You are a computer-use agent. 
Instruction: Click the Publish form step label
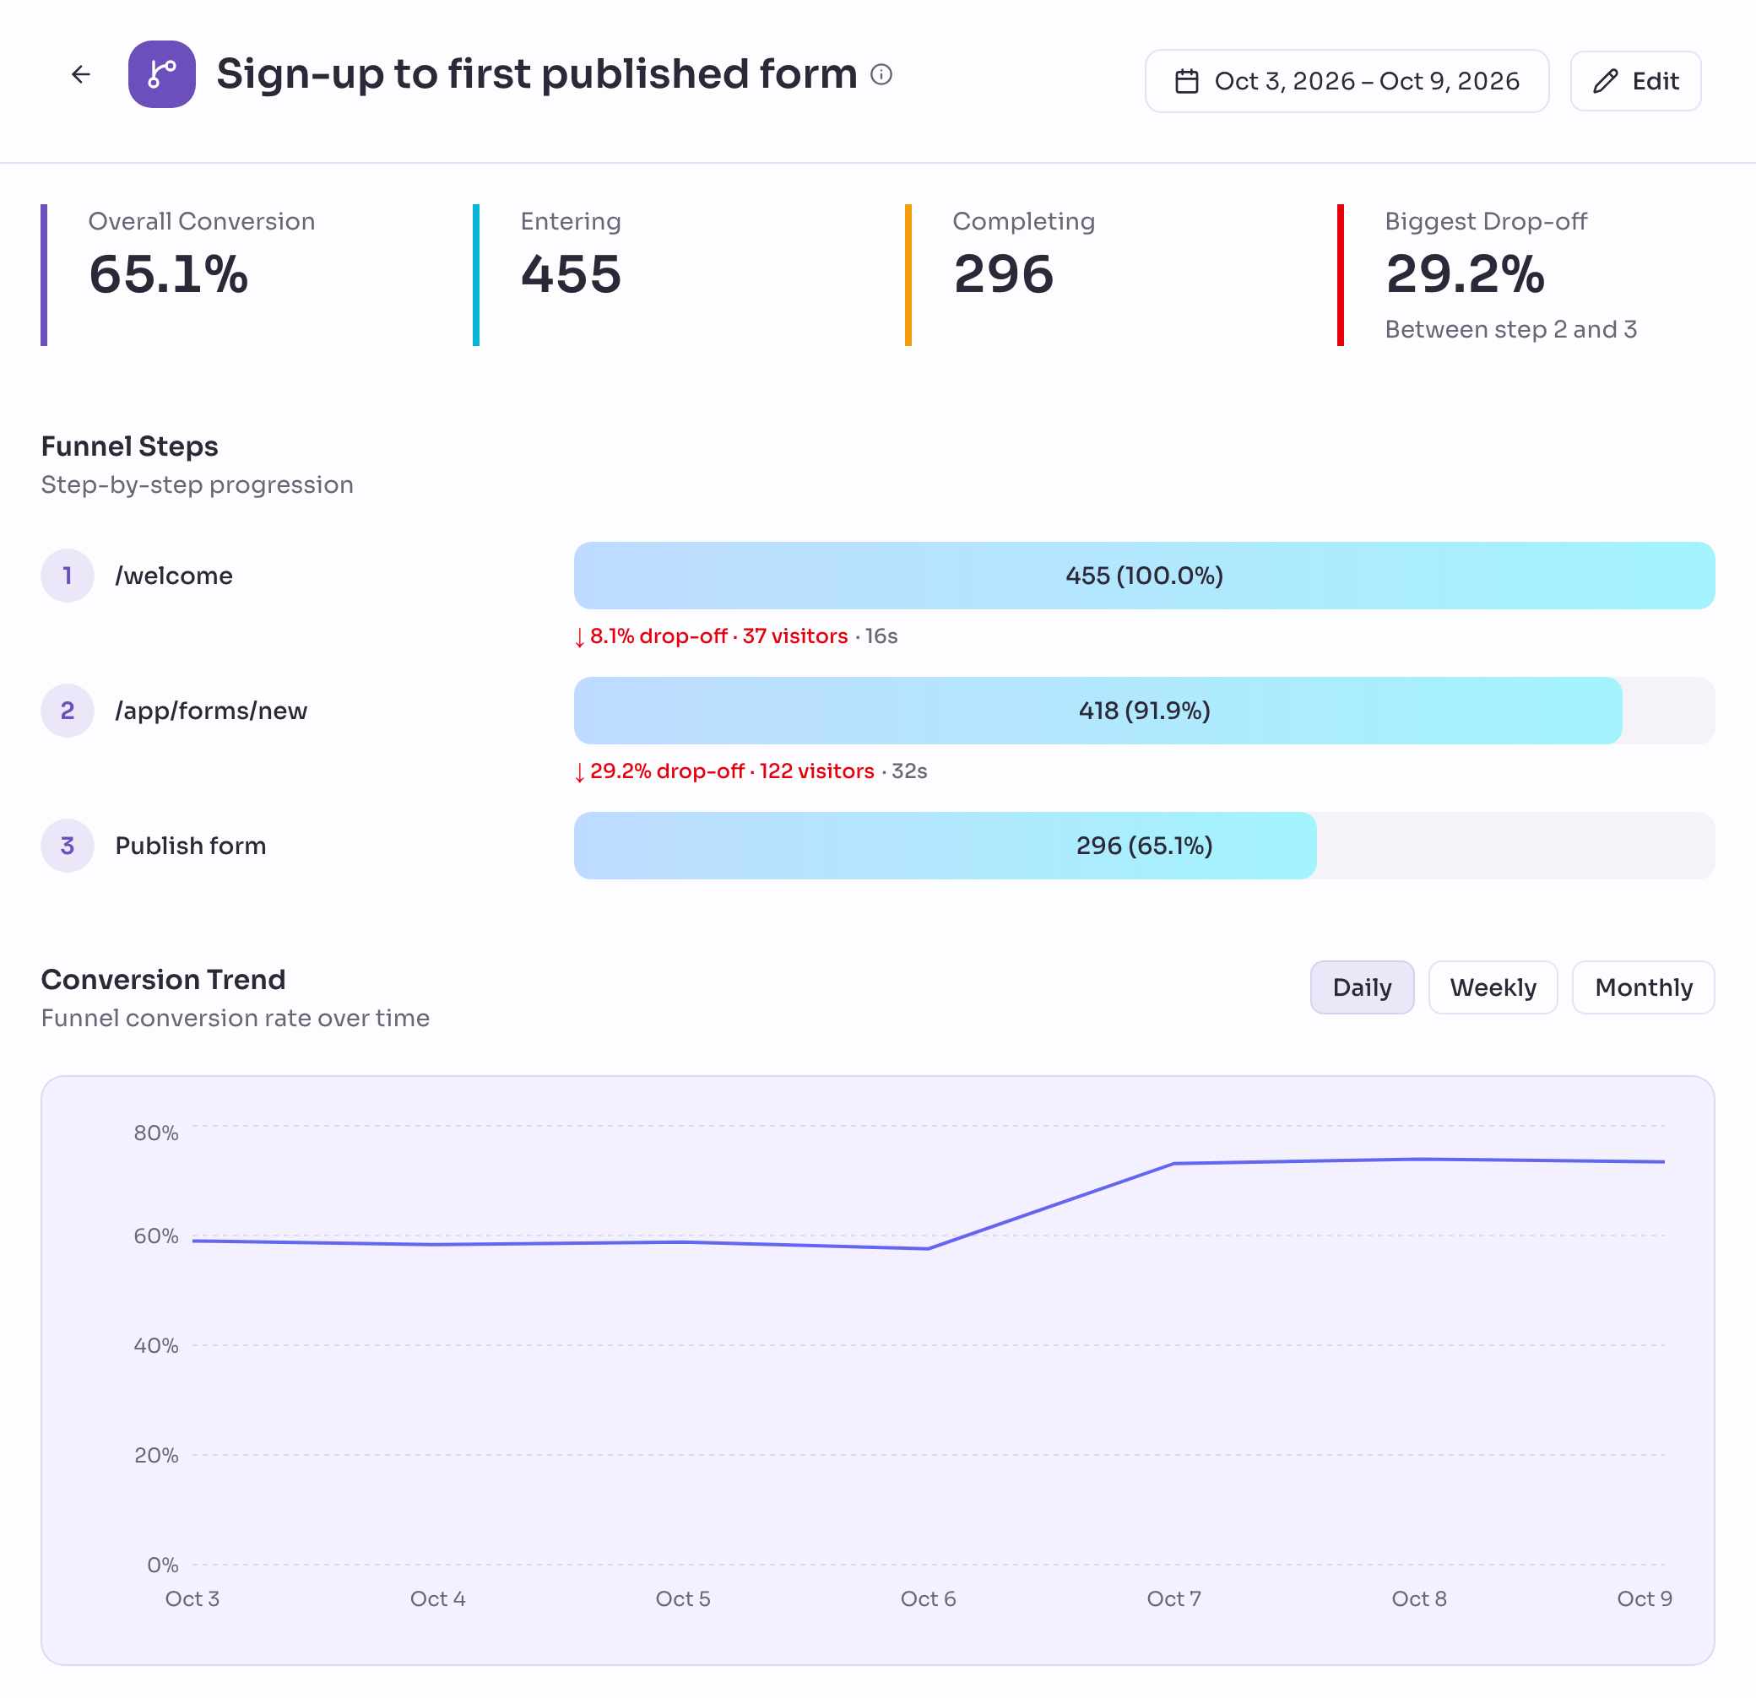pyautogui.click(x=191, y=846)
